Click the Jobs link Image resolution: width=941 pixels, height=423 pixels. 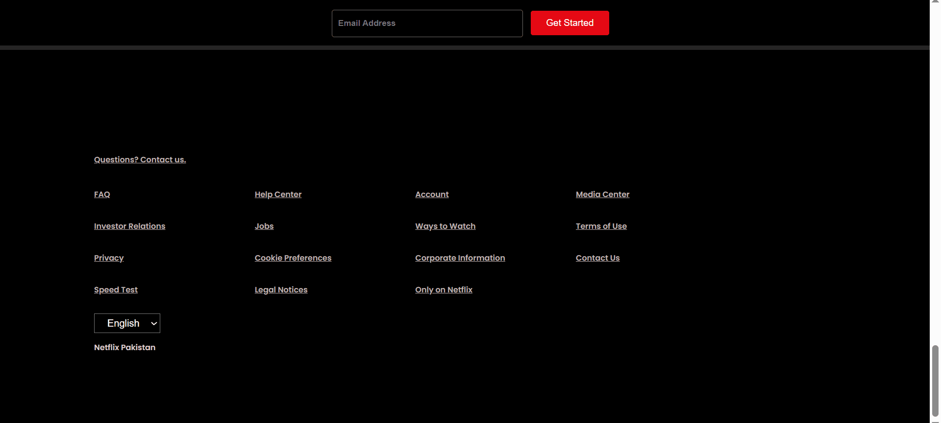[x=264, y=226]
